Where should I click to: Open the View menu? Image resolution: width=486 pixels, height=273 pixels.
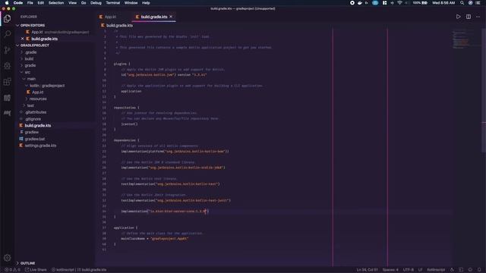(x=73, y=3)
